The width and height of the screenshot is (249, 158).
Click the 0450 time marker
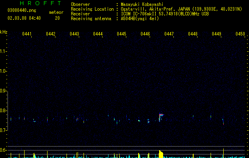tap(240, 34)
